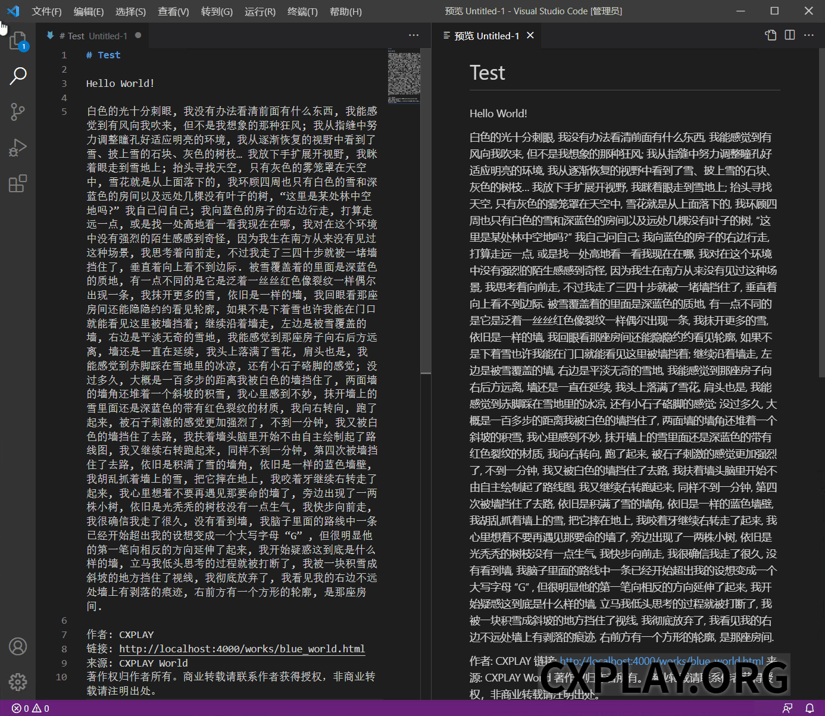
Task: Click the 'Test' heading in preview
Action: point(487,73)
